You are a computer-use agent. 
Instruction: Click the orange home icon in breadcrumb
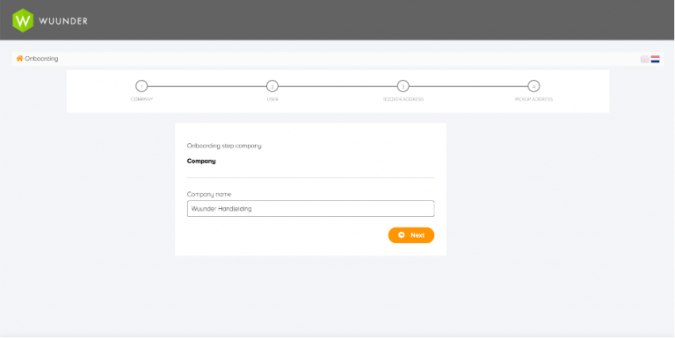[19, 59]
